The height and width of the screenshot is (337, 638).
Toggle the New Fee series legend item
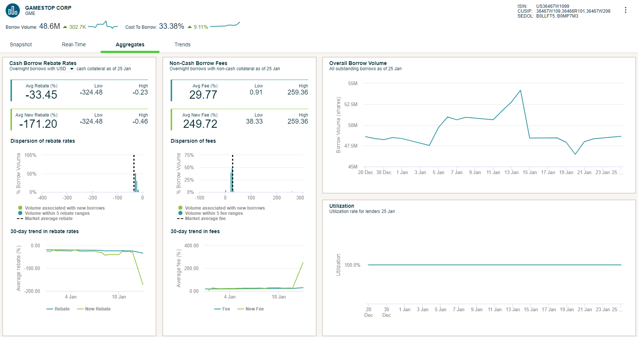click(251, 309)
